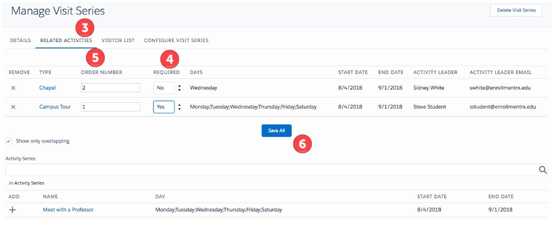The height and width of the screenshot is (226, 555).
Task: Open the Campus Tour link
Action: click(x=54, y=107)
